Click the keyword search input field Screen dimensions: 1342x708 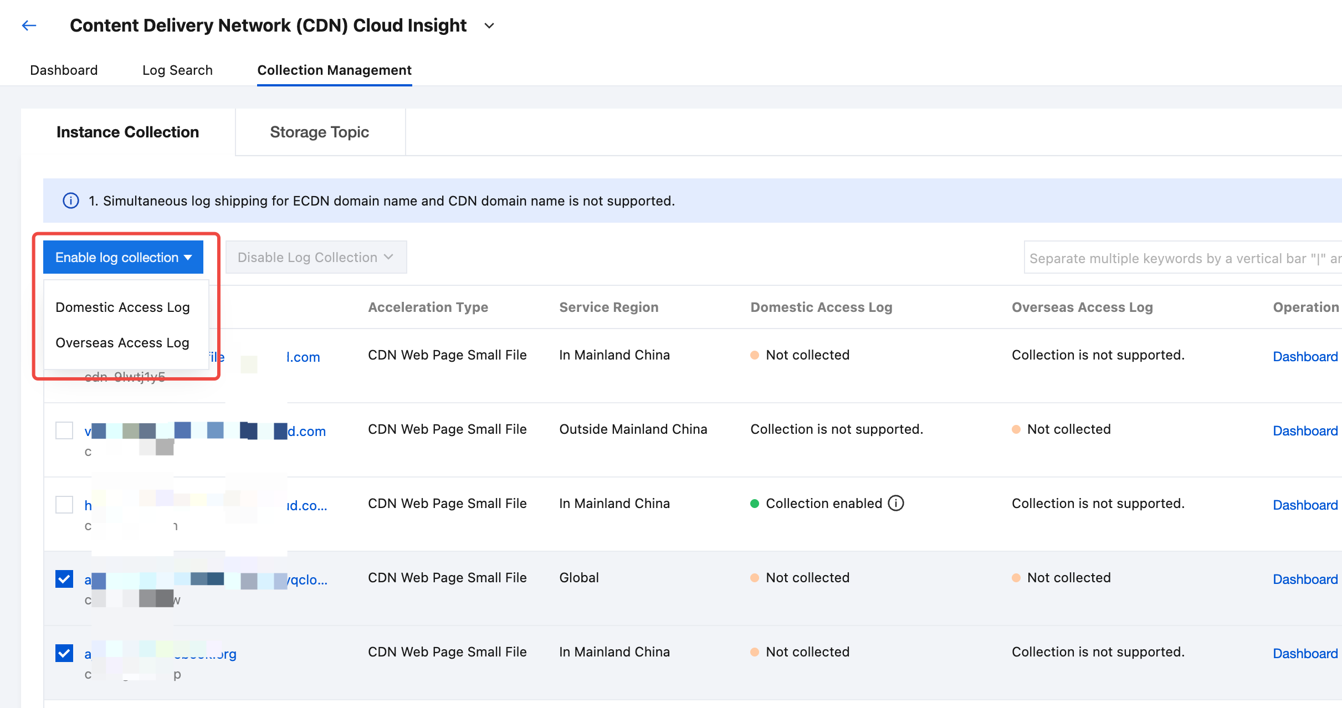(1180, 258)
